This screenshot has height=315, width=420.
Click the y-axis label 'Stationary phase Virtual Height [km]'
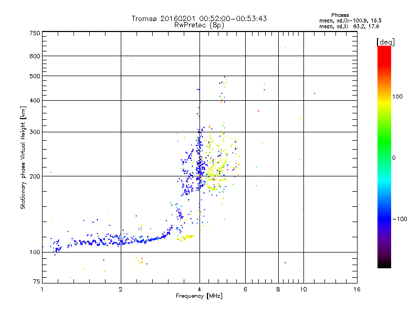click(23, 157)
